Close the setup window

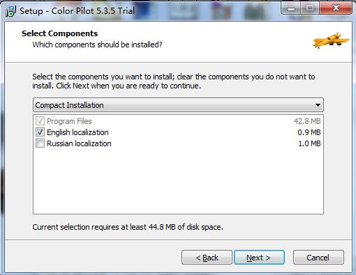tap(336, 8)
